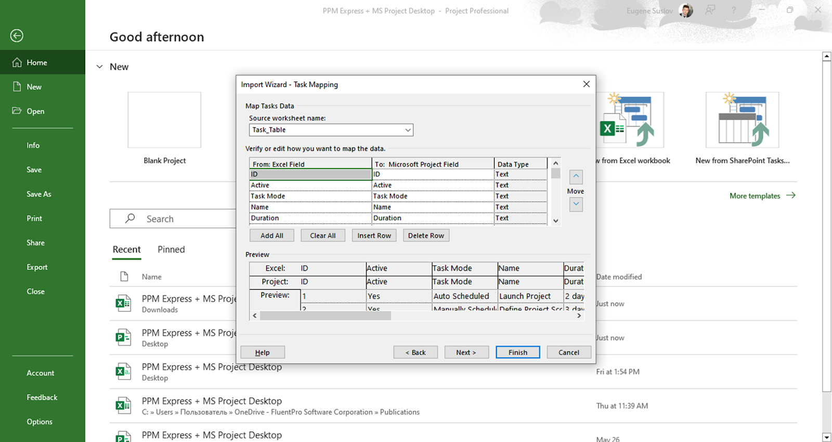Select Launch Project cell in the preview
The height and width of the screenshot is (442, 832).
click(x=530, y=296)
